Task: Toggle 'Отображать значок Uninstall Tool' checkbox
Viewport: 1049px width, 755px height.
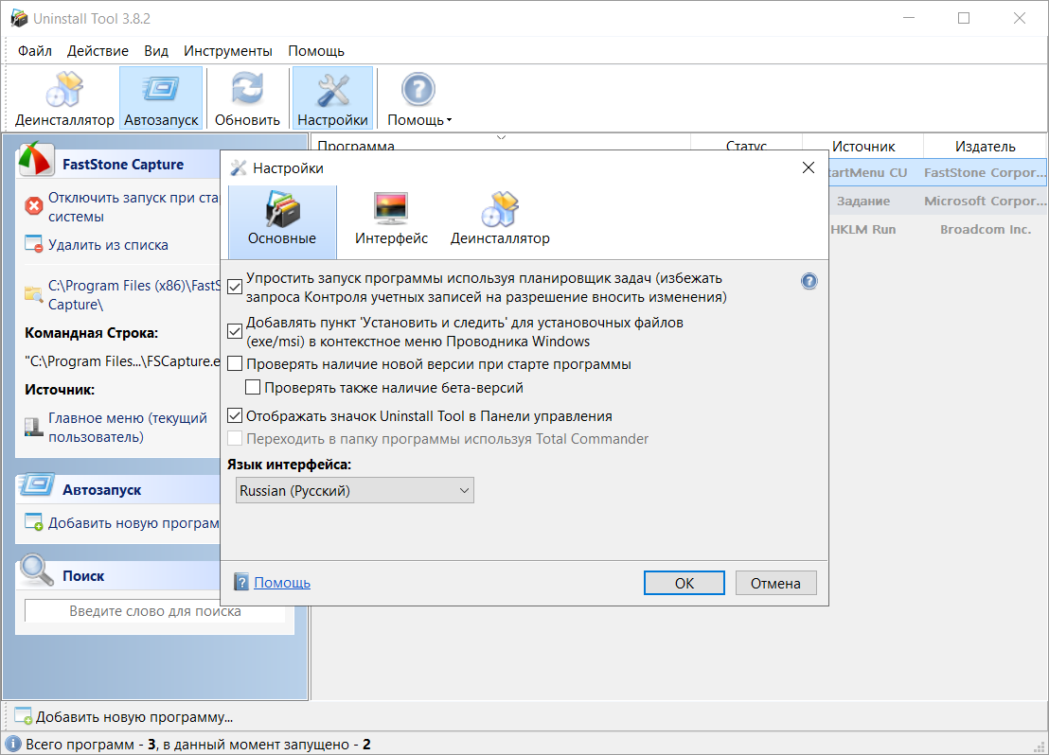Action: [235, 415]
